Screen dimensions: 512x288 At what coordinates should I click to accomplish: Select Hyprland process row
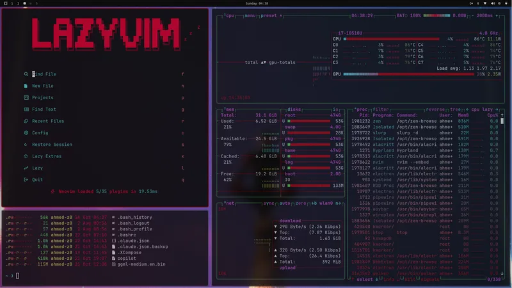coord(424,150)
